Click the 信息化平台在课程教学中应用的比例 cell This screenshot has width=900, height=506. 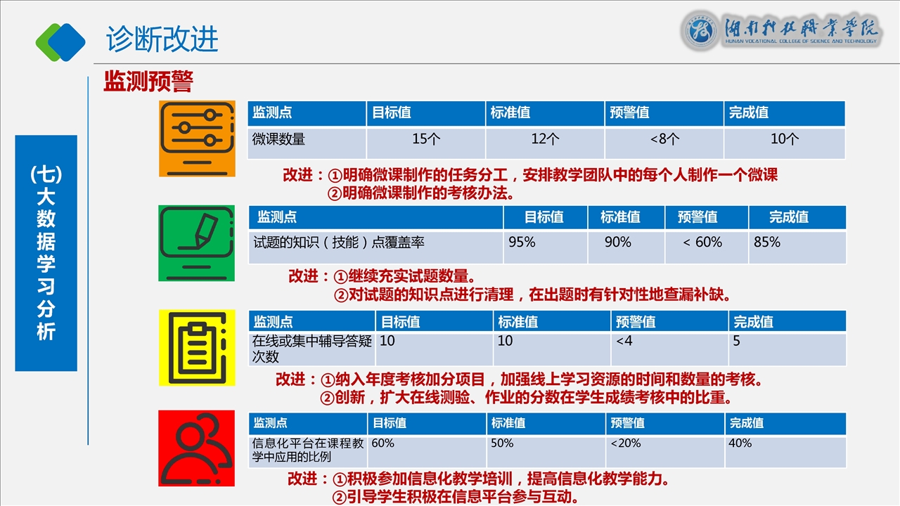point(308,450)
